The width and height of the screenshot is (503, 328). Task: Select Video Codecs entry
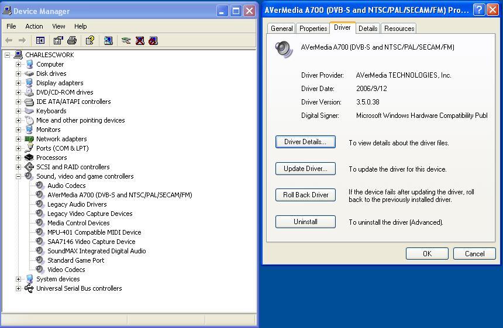point(66,270)
